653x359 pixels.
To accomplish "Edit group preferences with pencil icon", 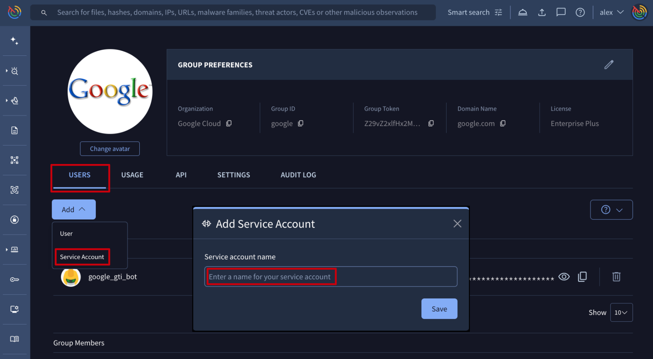I will tap(609, 65).
